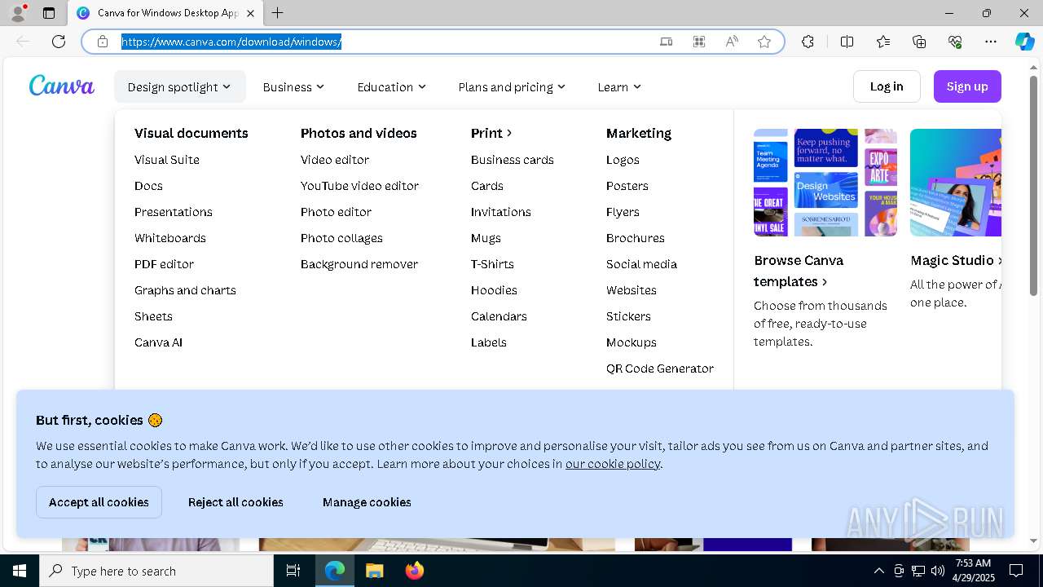Screen dimensions: 1043x587
Task: Enable Split screen view
Action: click(x=847, y=42)
